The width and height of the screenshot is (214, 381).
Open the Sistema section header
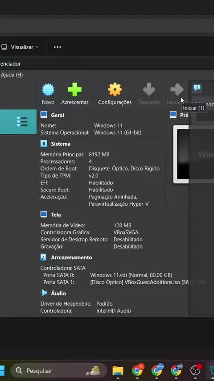point(61,144)
